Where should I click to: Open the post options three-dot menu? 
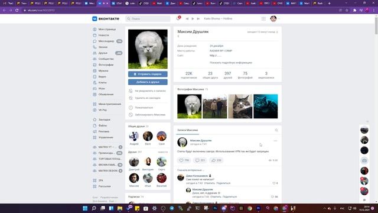(x=275, y=141)
